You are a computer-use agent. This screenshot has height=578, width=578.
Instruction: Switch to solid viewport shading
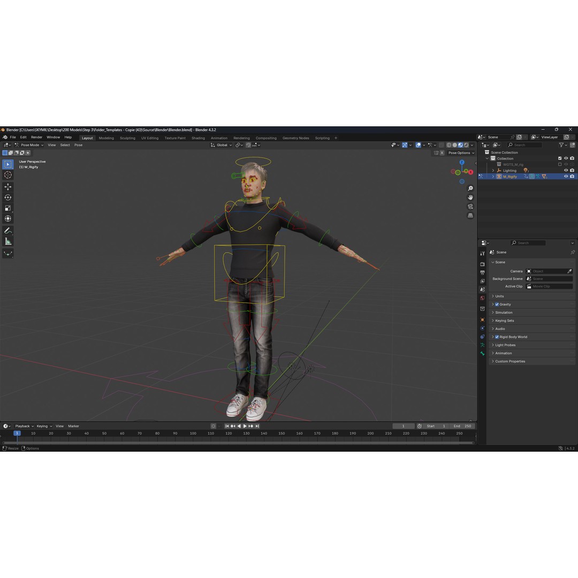pyautogui.click(x=454, y=145)
